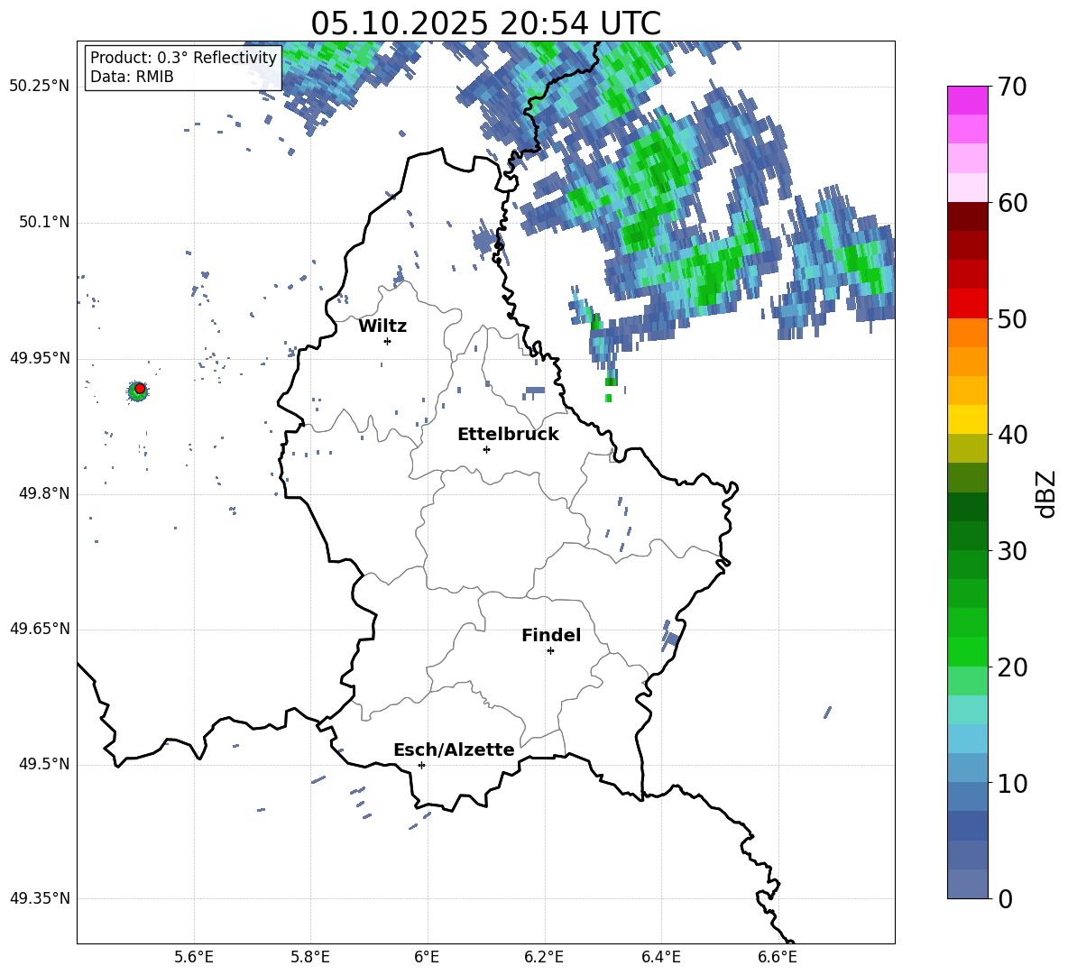This screenshot has height=975, width=1068.
Task: Click the 50.25°N latitude label
Action: click(x=40, y=87)
